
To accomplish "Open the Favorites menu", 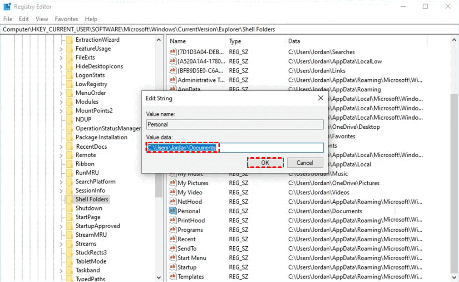I will (67, 19).
